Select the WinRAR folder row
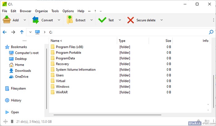 (x=63, y=92)
